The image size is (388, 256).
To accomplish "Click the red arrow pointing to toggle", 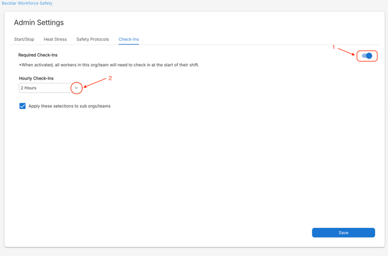I will [x=346, y=52].
